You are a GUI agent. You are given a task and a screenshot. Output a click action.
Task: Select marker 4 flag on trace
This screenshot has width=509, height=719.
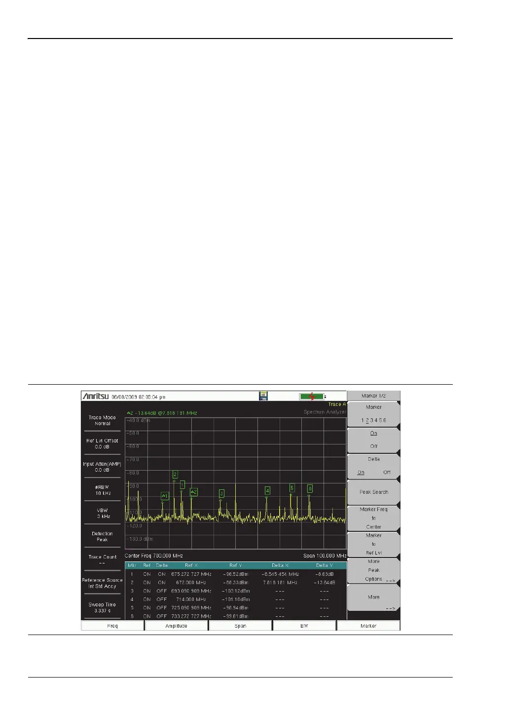267,491
